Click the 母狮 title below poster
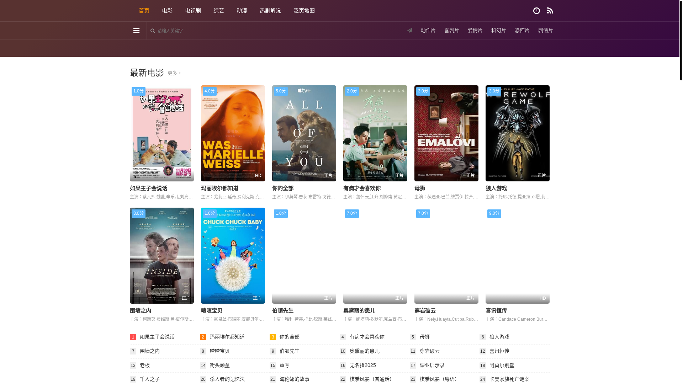 pyautogui.click(x=420, y=188)
